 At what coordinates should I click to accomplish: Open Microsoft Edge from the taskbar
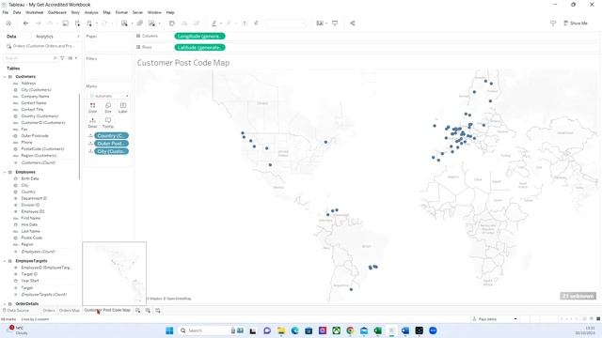point(294,330)
